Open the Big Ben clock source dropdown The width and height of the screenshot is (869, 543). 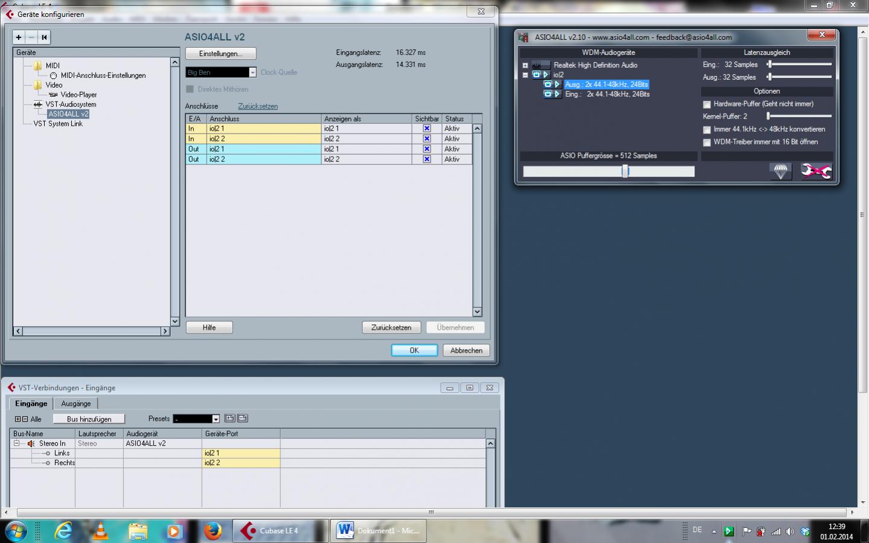click(x=252, y=72)
